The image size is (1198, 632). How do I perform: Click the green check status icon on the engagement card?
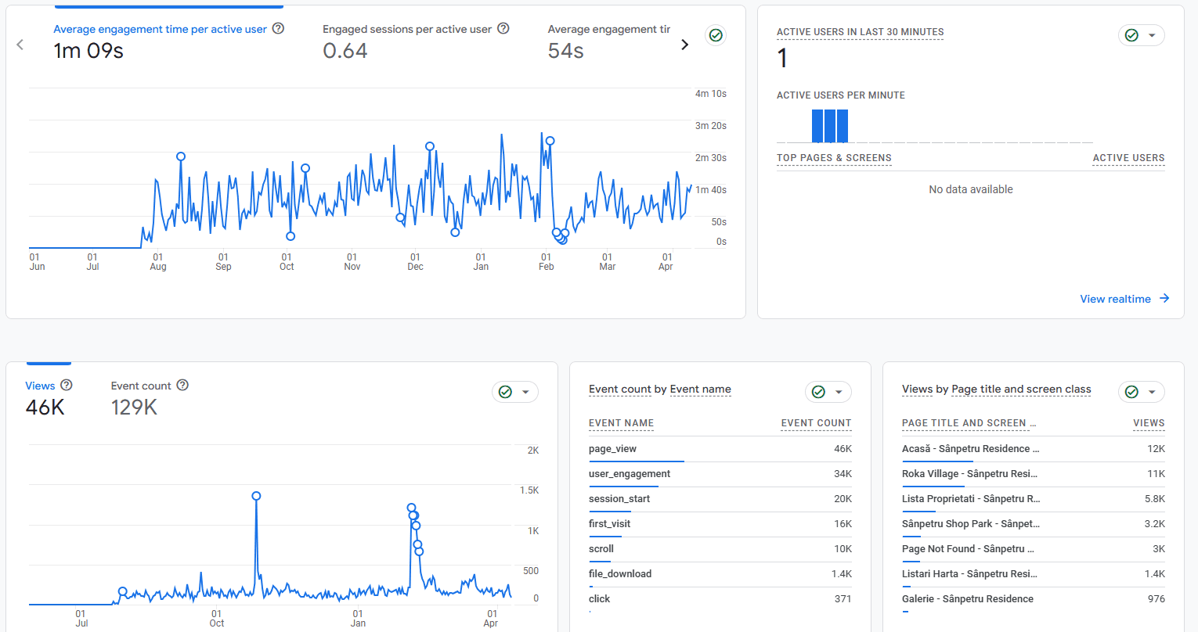[x=716, y=35]
